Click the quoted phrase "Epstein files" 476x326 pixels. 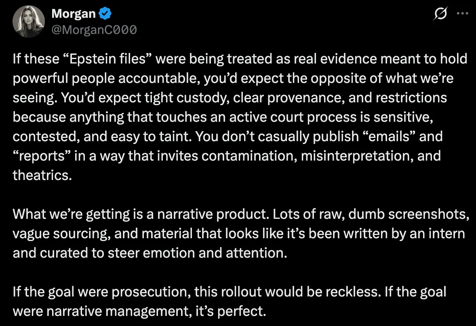pyautogui.click(x=106, y=59)
